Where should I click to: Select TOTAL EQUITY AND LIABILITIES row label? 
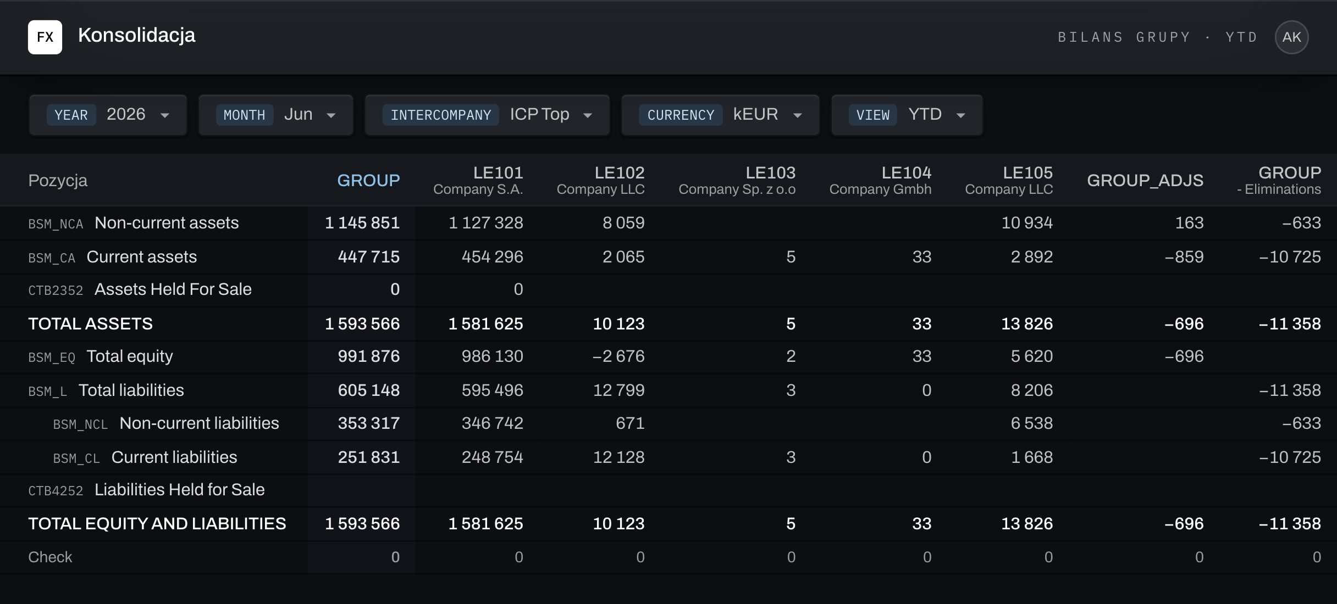157,524
